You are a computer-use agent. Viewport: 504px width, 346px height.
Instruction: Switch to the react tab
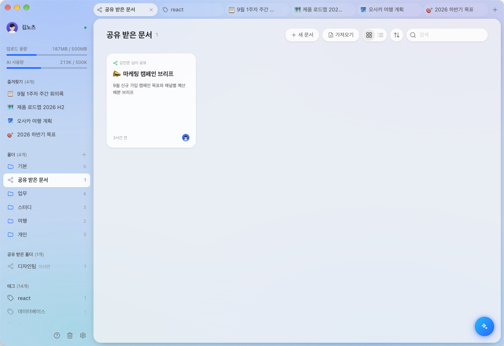point(191,10)
